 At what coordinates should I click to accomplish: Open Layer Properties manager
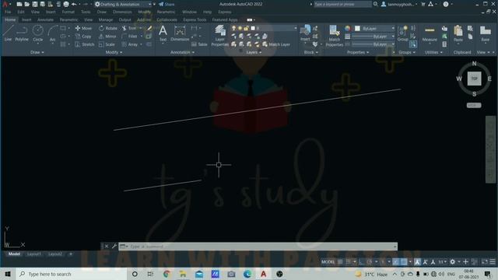219,36
